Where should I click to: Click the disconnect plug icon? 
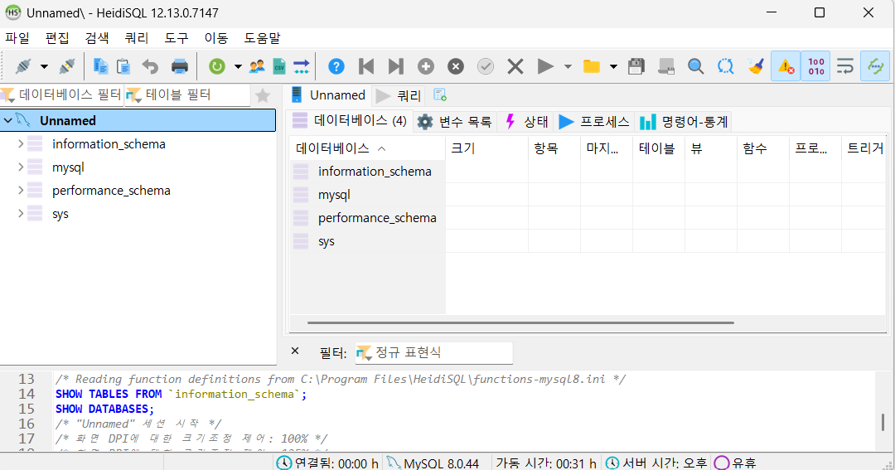(x=67, y=66)
